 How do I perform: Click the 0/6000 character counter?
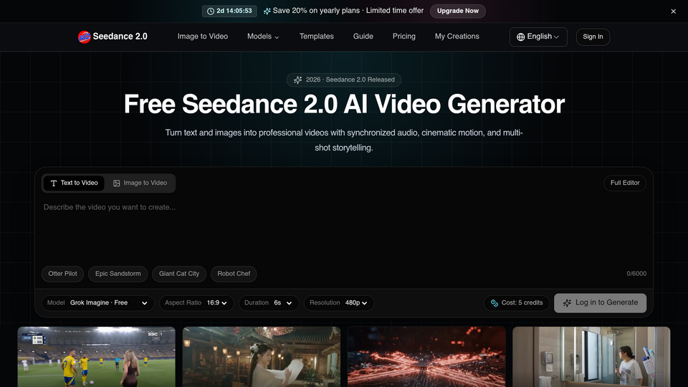click(636, 274)
